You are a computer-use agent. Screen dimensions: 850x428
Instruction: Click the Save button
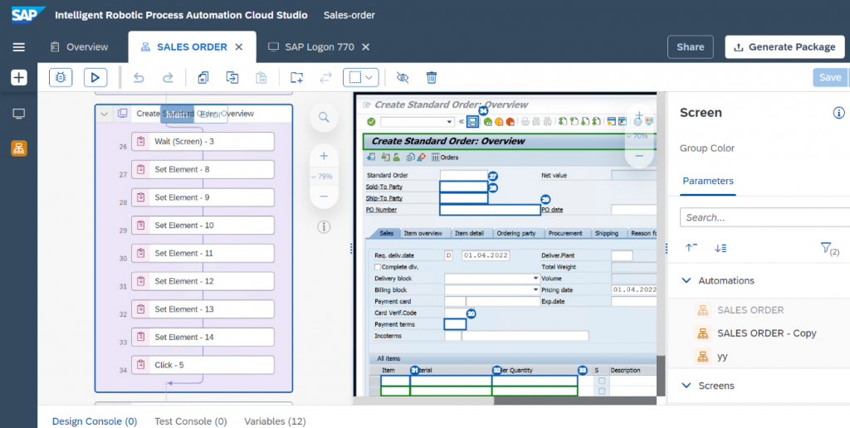(x=829, y=77)
